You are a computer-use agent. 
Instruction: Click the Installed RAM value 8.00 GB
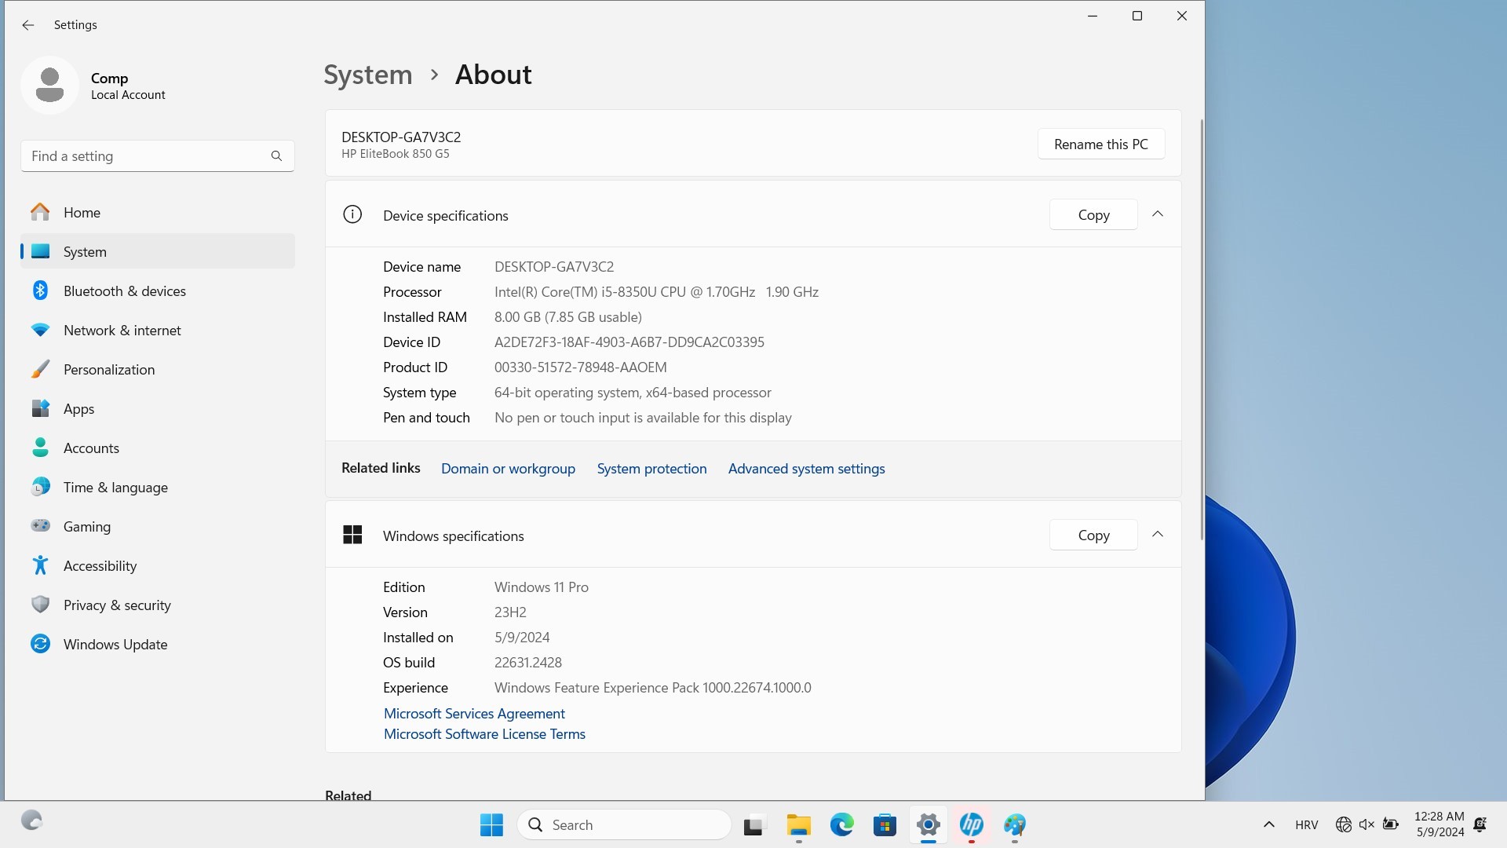567,317
